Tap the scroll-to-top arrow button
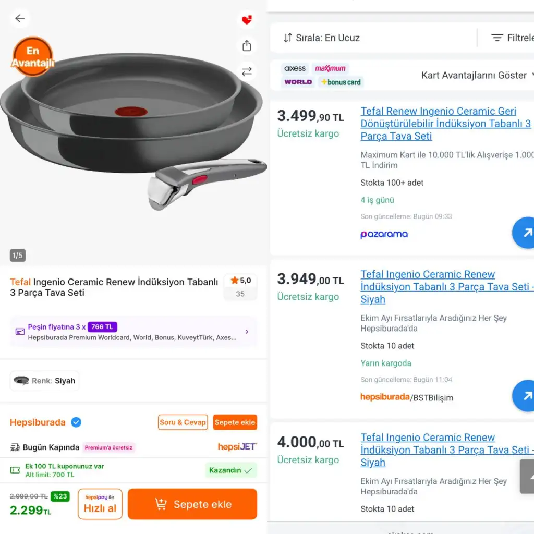This screenshot has height=534, width=534. [528, 476]
